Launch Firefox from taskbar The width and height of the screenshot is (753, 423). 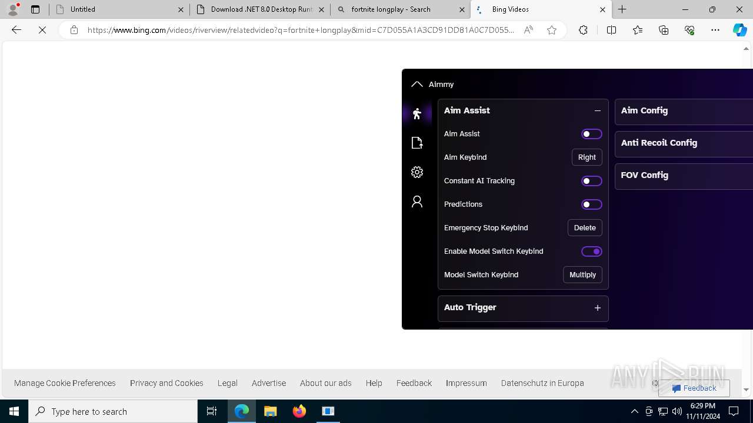point(299,411)
